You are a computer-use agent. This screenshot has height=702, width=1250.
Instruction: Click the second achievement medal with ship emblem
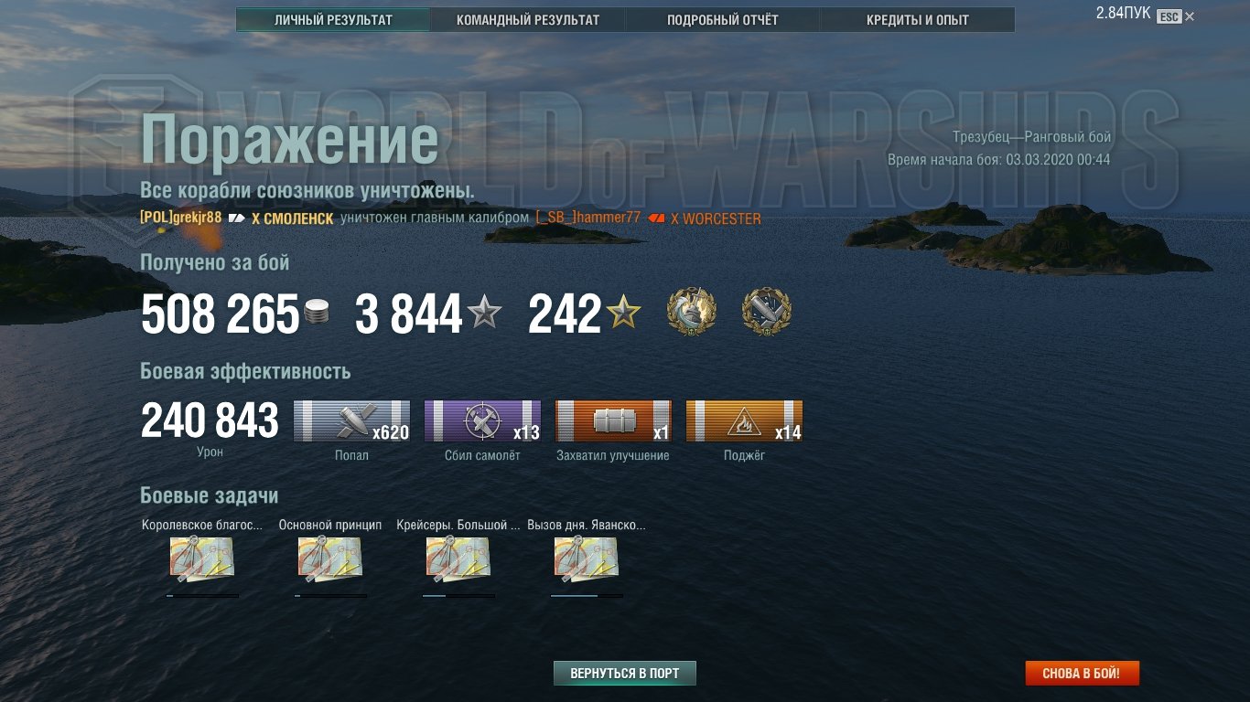point(766,311)
